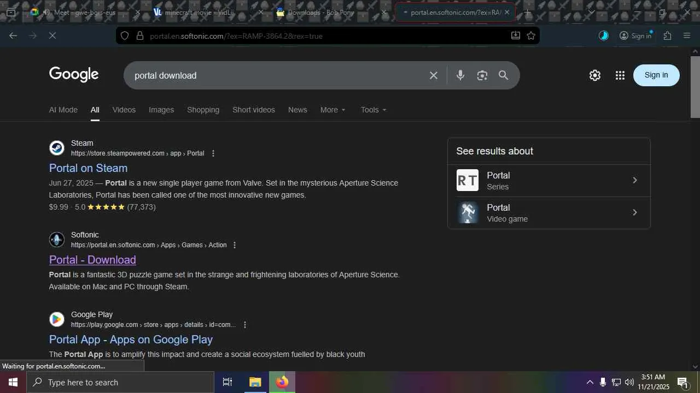Open the Firefox extensions puzzle icon
The width and height of the screenshot is (700, 393).
pyautogui.click(x=667, y=35)
